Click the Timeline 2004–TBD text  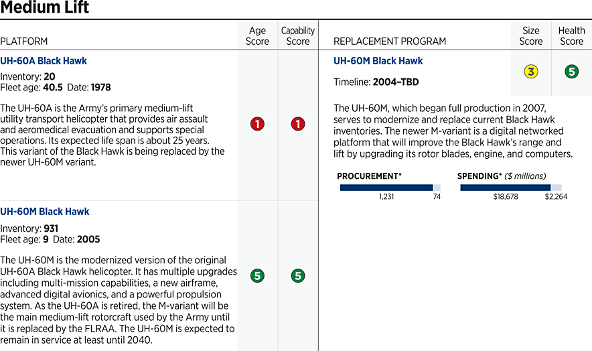[376, 82]
